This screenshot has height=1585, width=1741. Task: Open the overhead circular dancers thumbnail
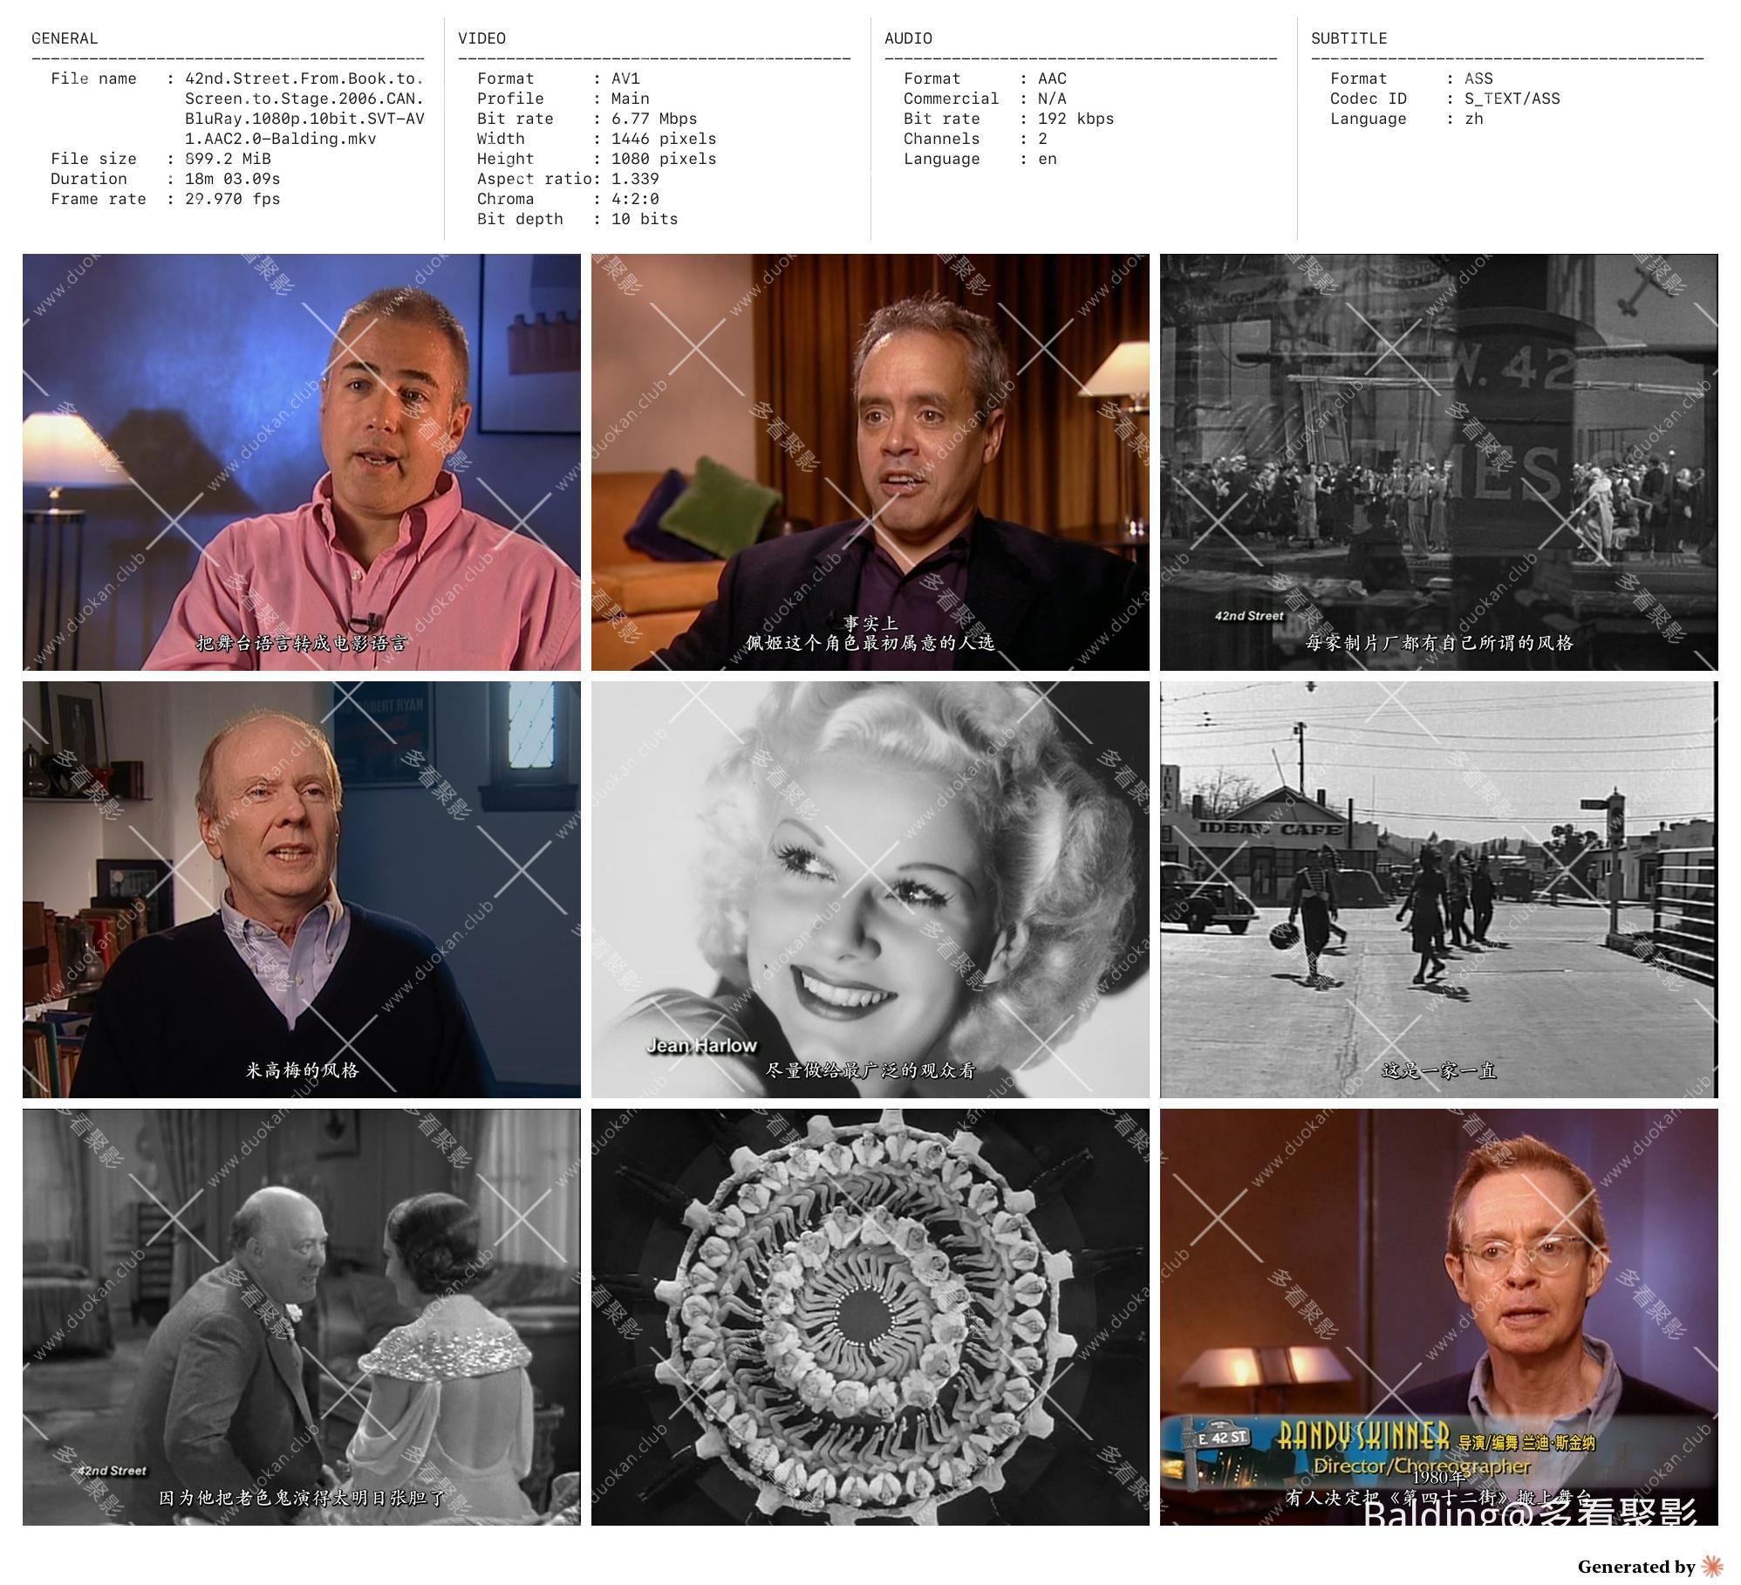[870, 1317]
